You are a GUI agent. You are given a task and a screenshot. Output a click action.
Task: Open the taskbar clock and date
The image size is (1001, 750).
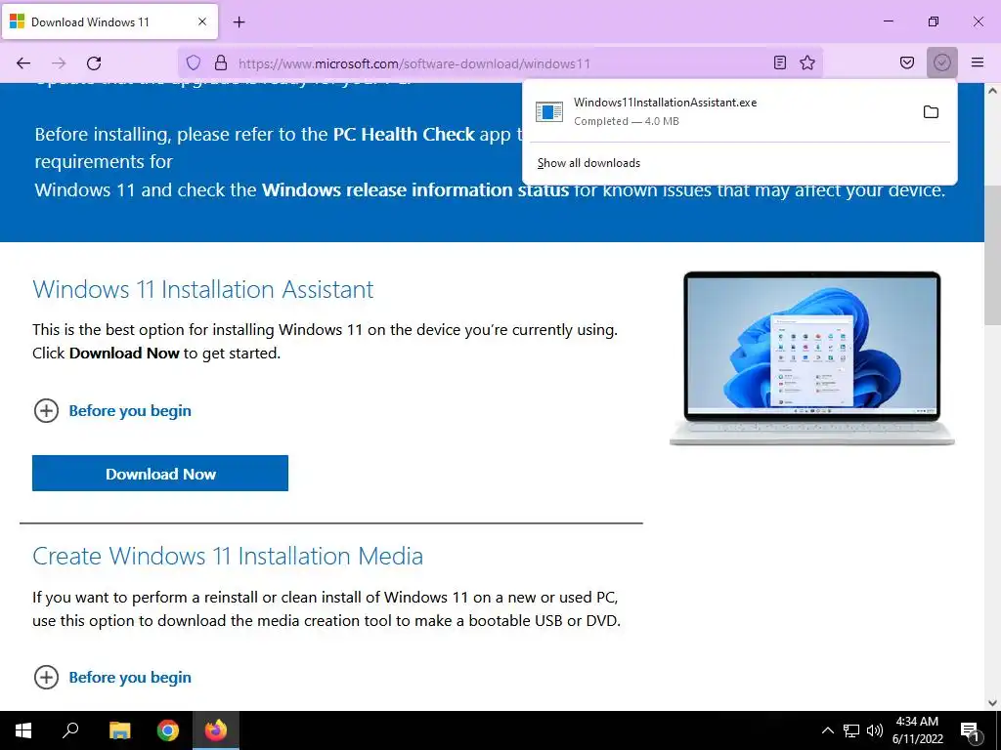click(917, 730)
